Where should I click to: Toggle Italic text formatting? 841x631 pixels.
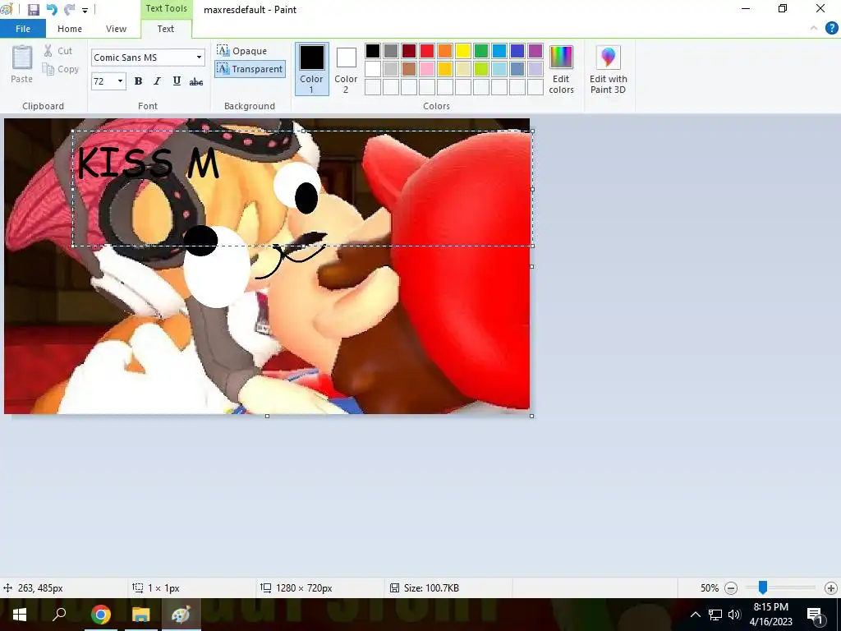point(157,81)
